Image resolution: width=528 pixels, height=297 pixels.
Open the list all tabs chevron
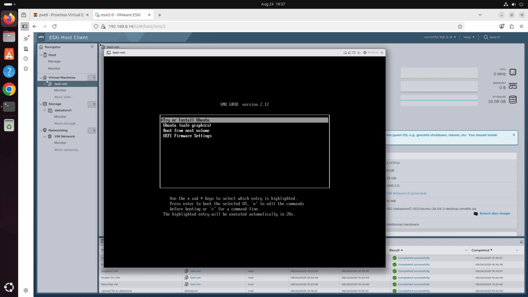pos(480,15)
